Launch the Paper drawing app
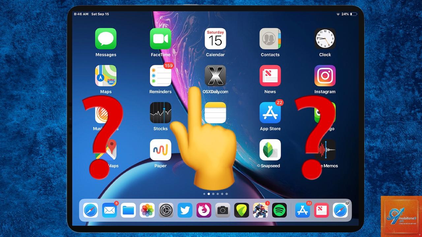Image resolution: width=422 pixels, height=237 pixels. click(161, 150)
